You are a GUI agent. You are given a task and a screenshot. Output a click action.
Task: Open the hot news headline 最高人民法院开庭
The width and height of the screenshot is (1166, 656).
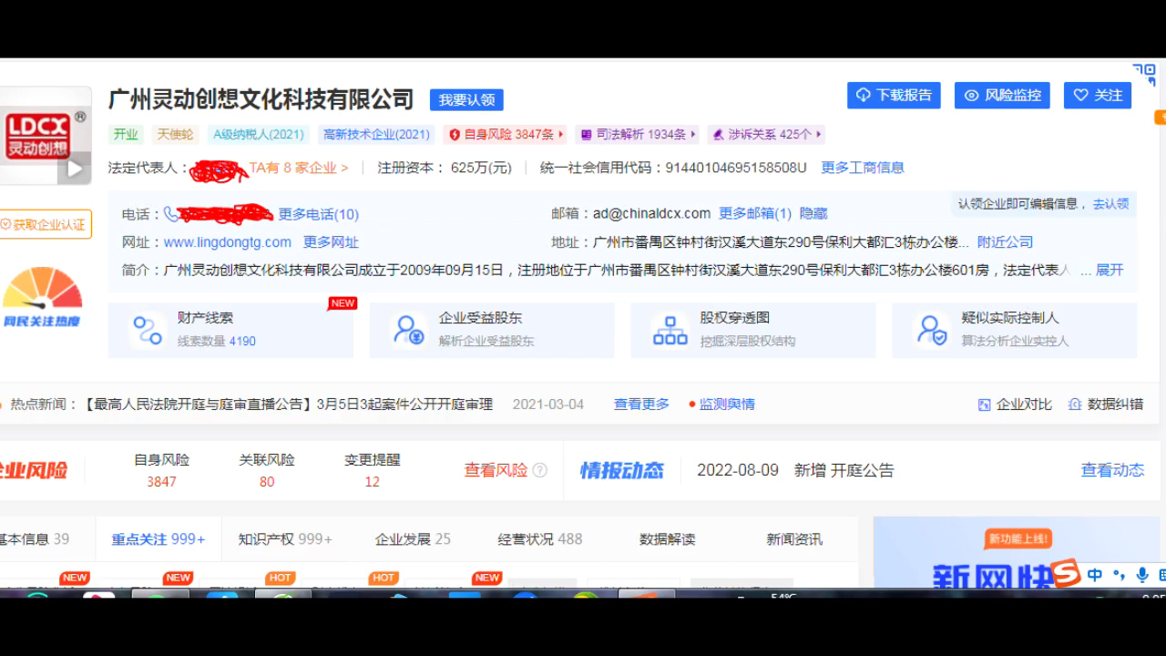pyautogui.click(x=288, y=405)
